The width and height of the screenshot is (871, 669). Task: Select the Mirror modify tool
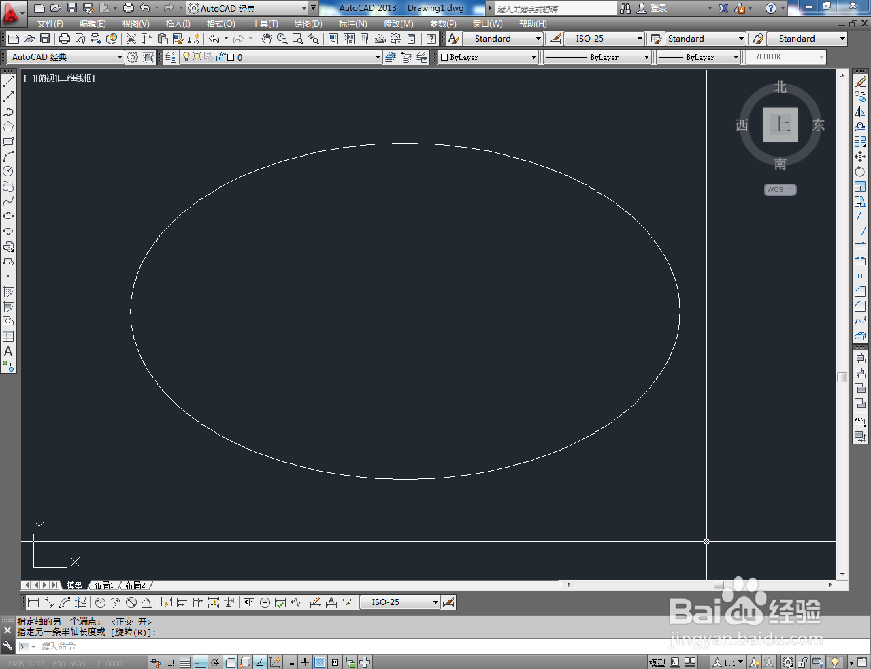[x=860, y=112]
